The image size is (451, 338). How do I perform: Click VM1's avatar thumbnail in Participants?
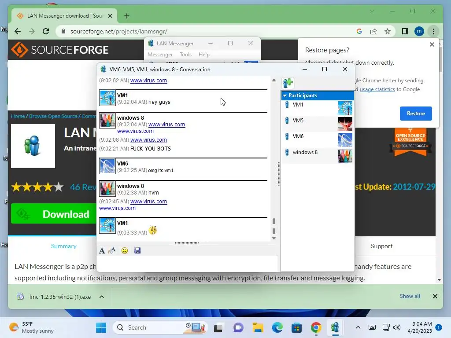(345, 108)
